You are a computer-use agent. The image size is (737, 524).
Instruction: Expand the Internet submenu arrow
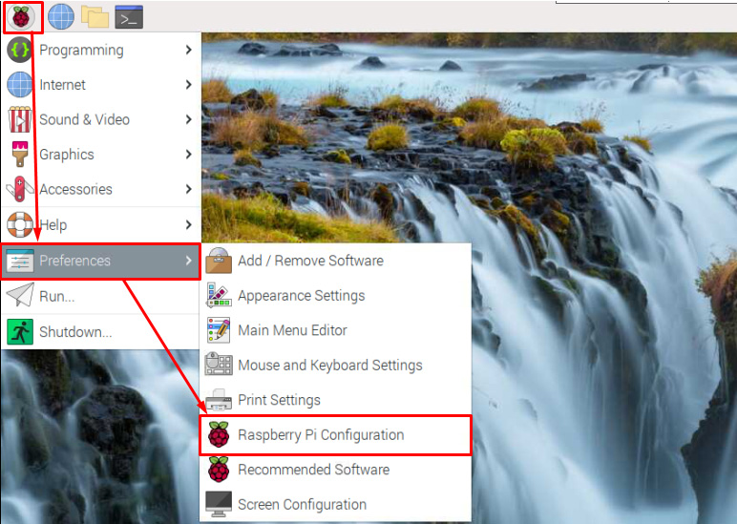coord(189,85)
